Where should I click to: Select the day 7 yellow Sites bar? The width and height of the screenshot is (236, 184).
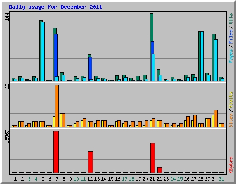tap(54, 122)
